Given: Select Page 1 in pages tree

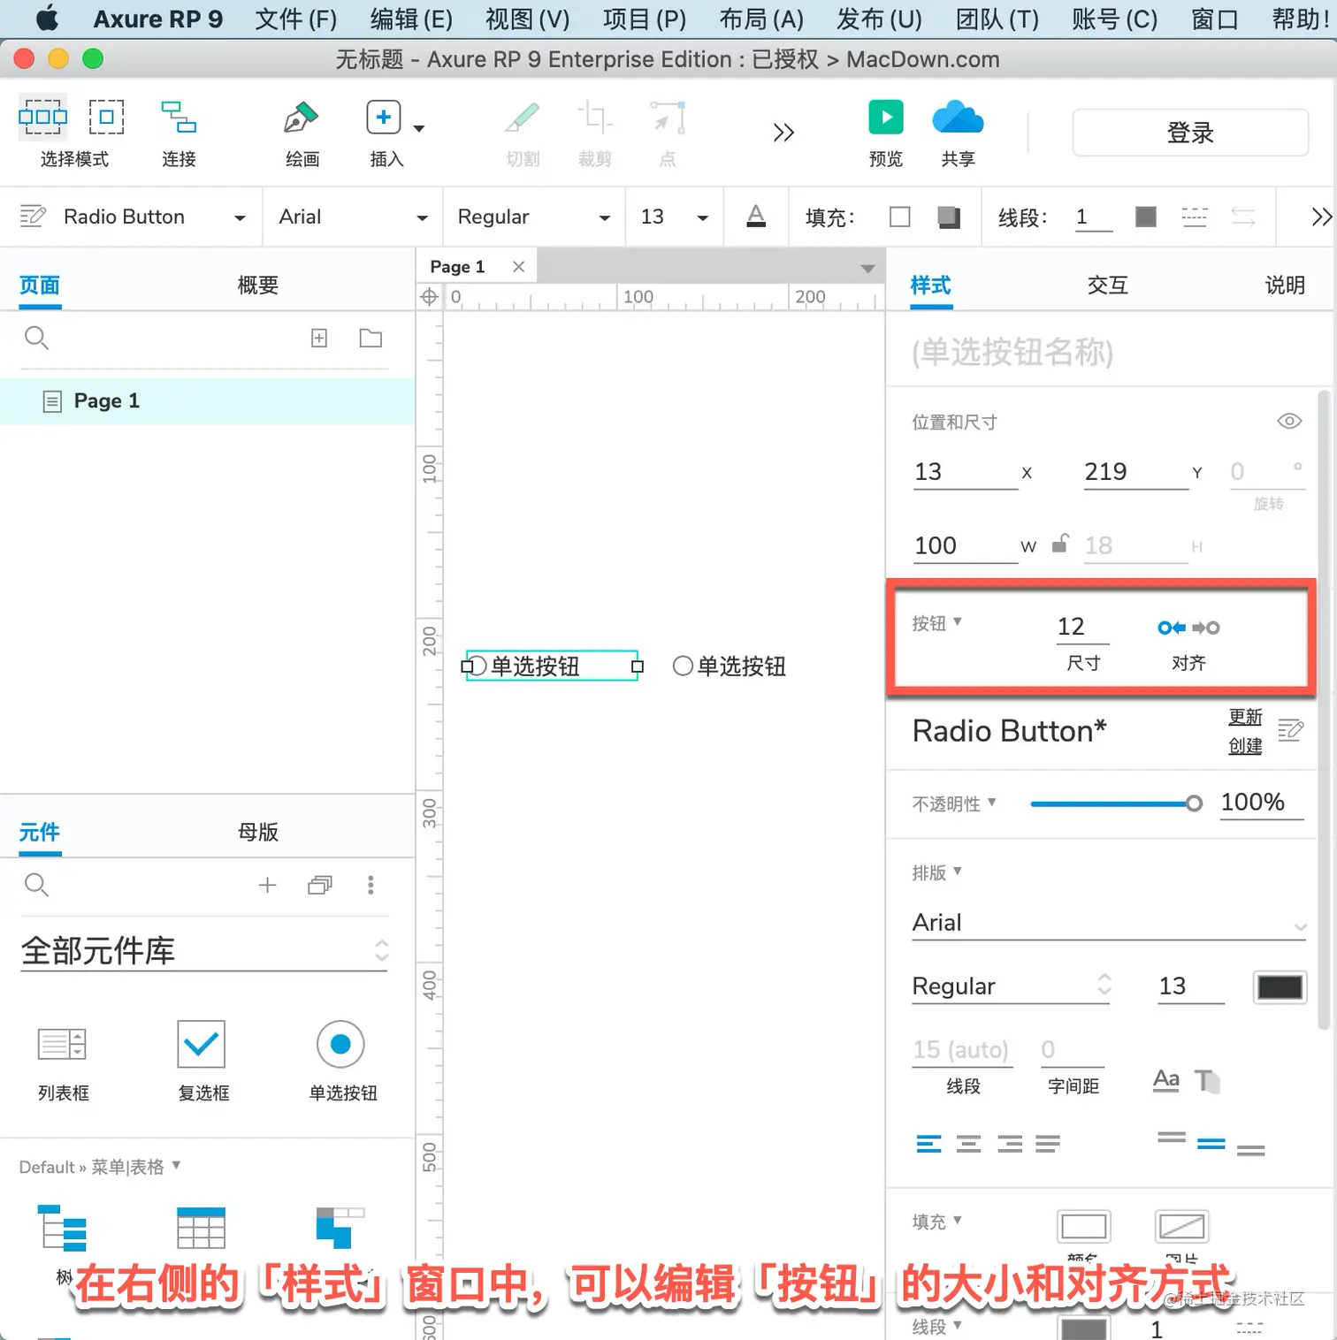Looking at the screenshot, I should click(x=207, y=401).
